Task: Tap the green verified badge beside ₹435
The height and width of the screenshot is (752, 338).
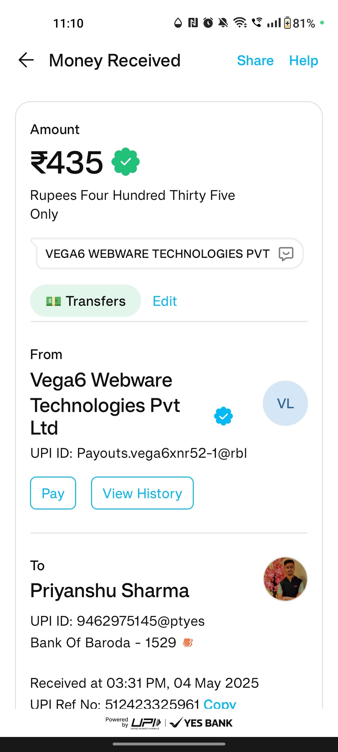Action: click(125, 162)
